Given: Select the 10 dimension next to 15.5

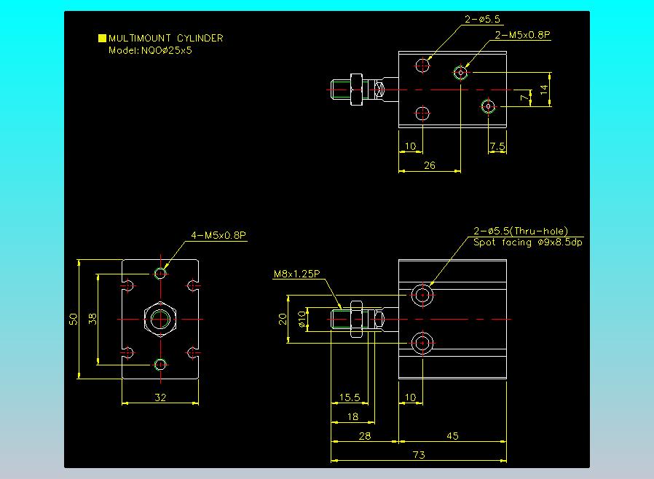Looking at the screenshot, I should click(x=411, y=397).
